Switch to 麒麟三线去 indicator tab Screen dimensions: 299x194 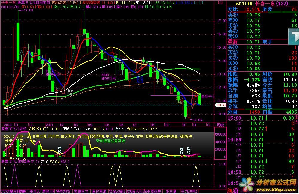pos(28,191)
